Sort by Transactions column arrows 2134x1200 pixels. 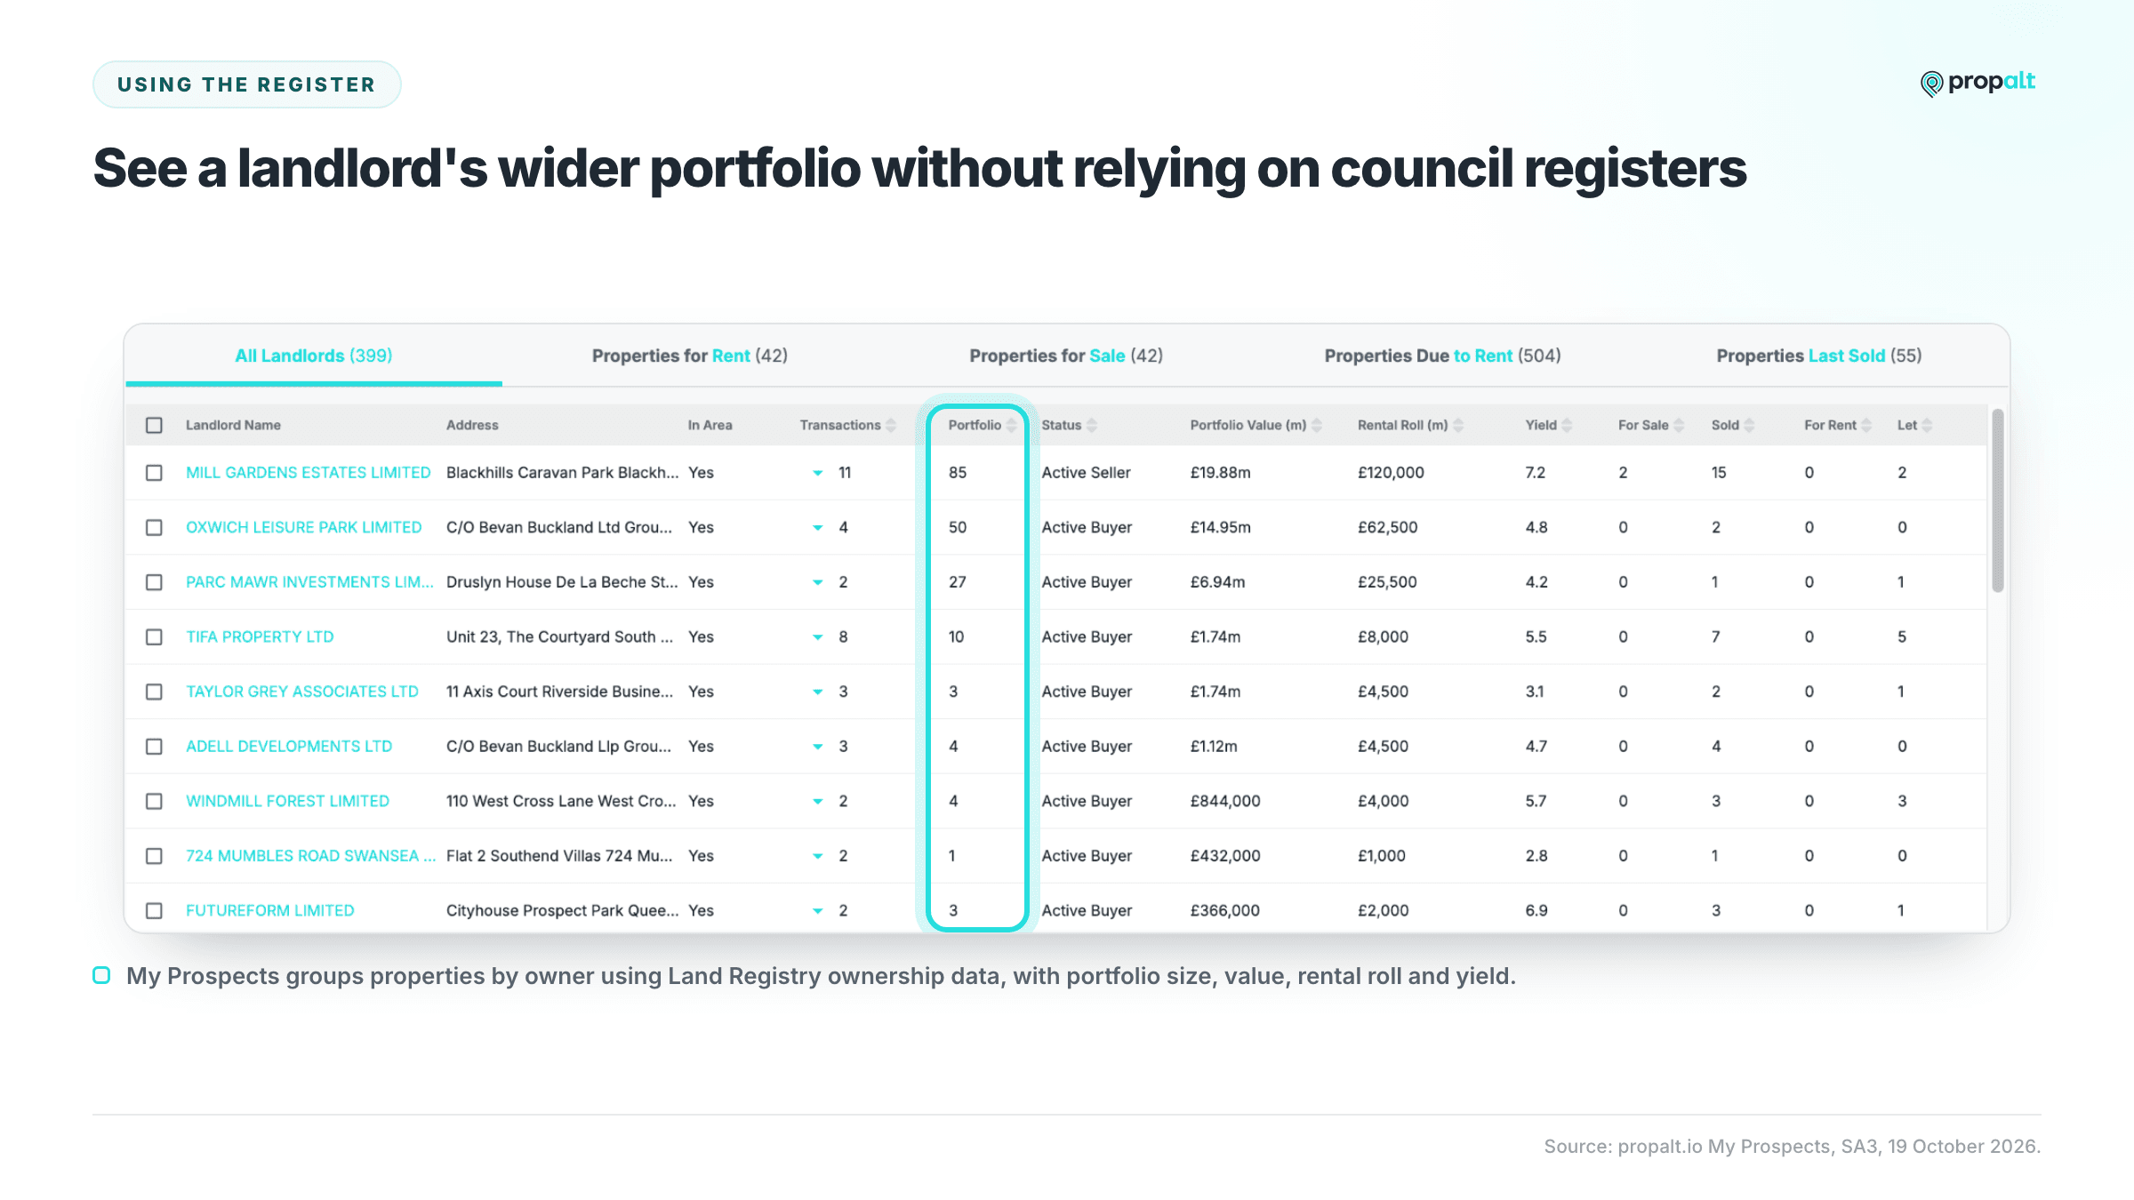point(891,426)
